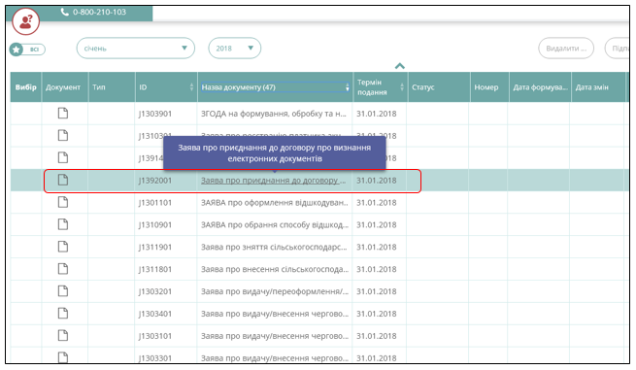The height and width of the screenshot is (370, 636).
Task: Open document icon for J13914 row
Action: pyautogui.click(x=63, y=158)
